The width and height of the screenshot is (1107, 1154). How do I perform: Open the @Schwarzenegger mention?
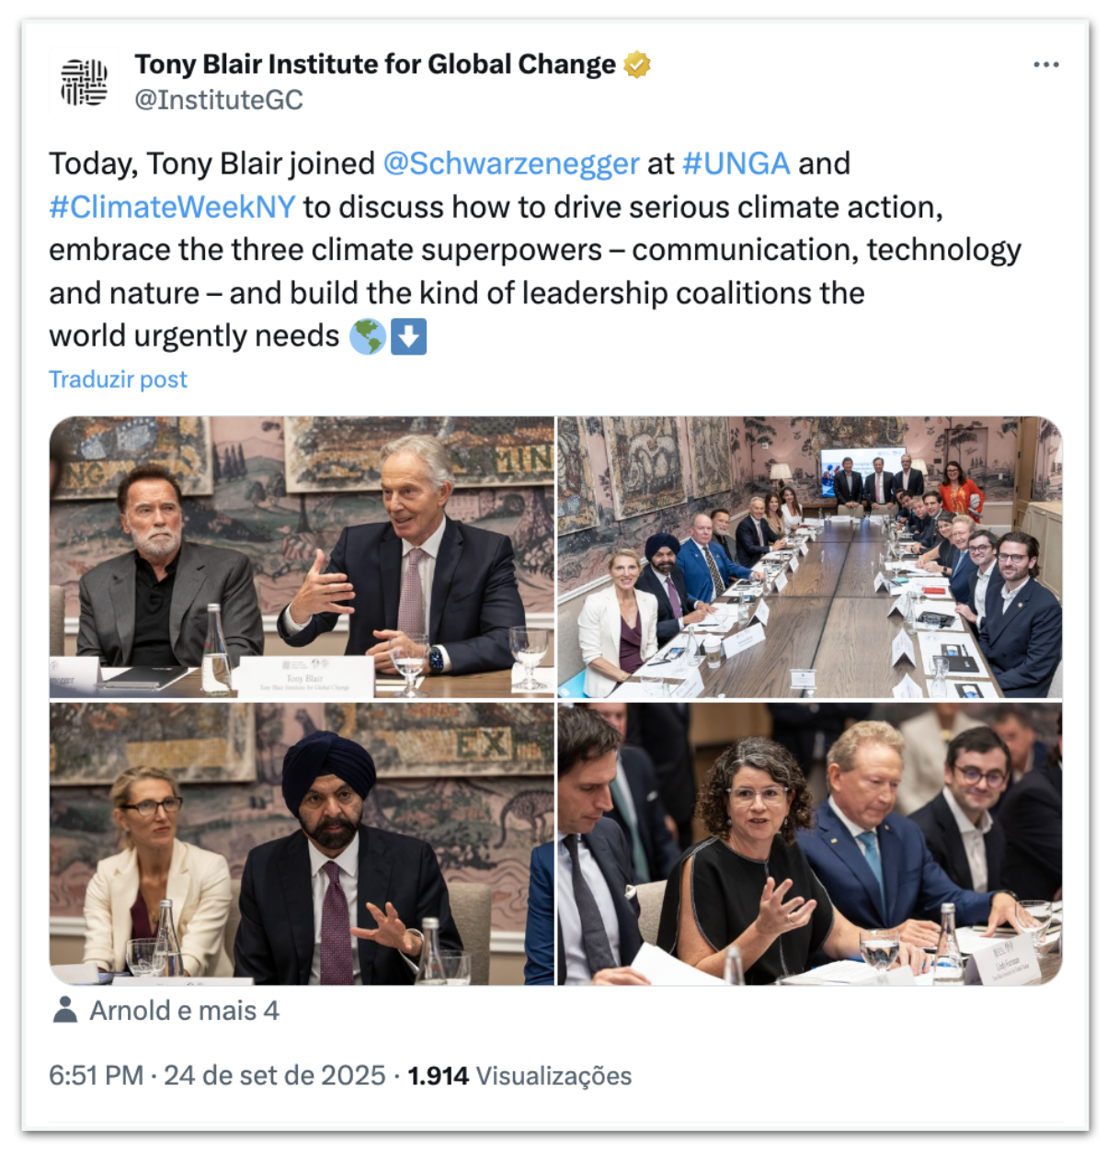(510, 164)
